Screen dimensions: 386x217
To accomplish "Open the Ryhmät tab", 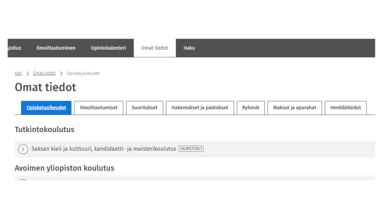I will point(250,107).
